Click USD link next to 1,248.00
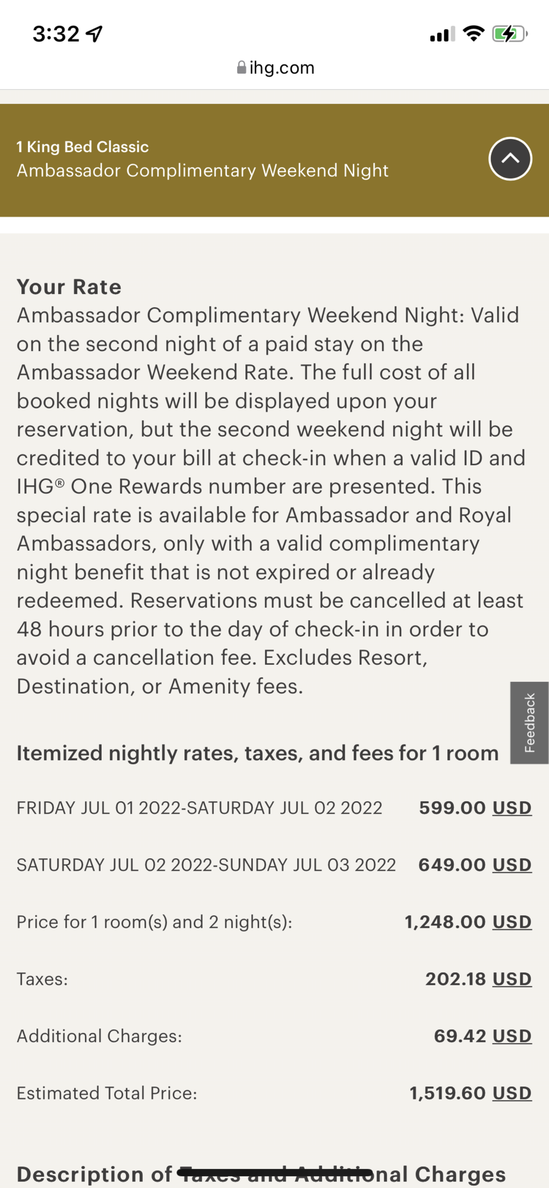 512,922
